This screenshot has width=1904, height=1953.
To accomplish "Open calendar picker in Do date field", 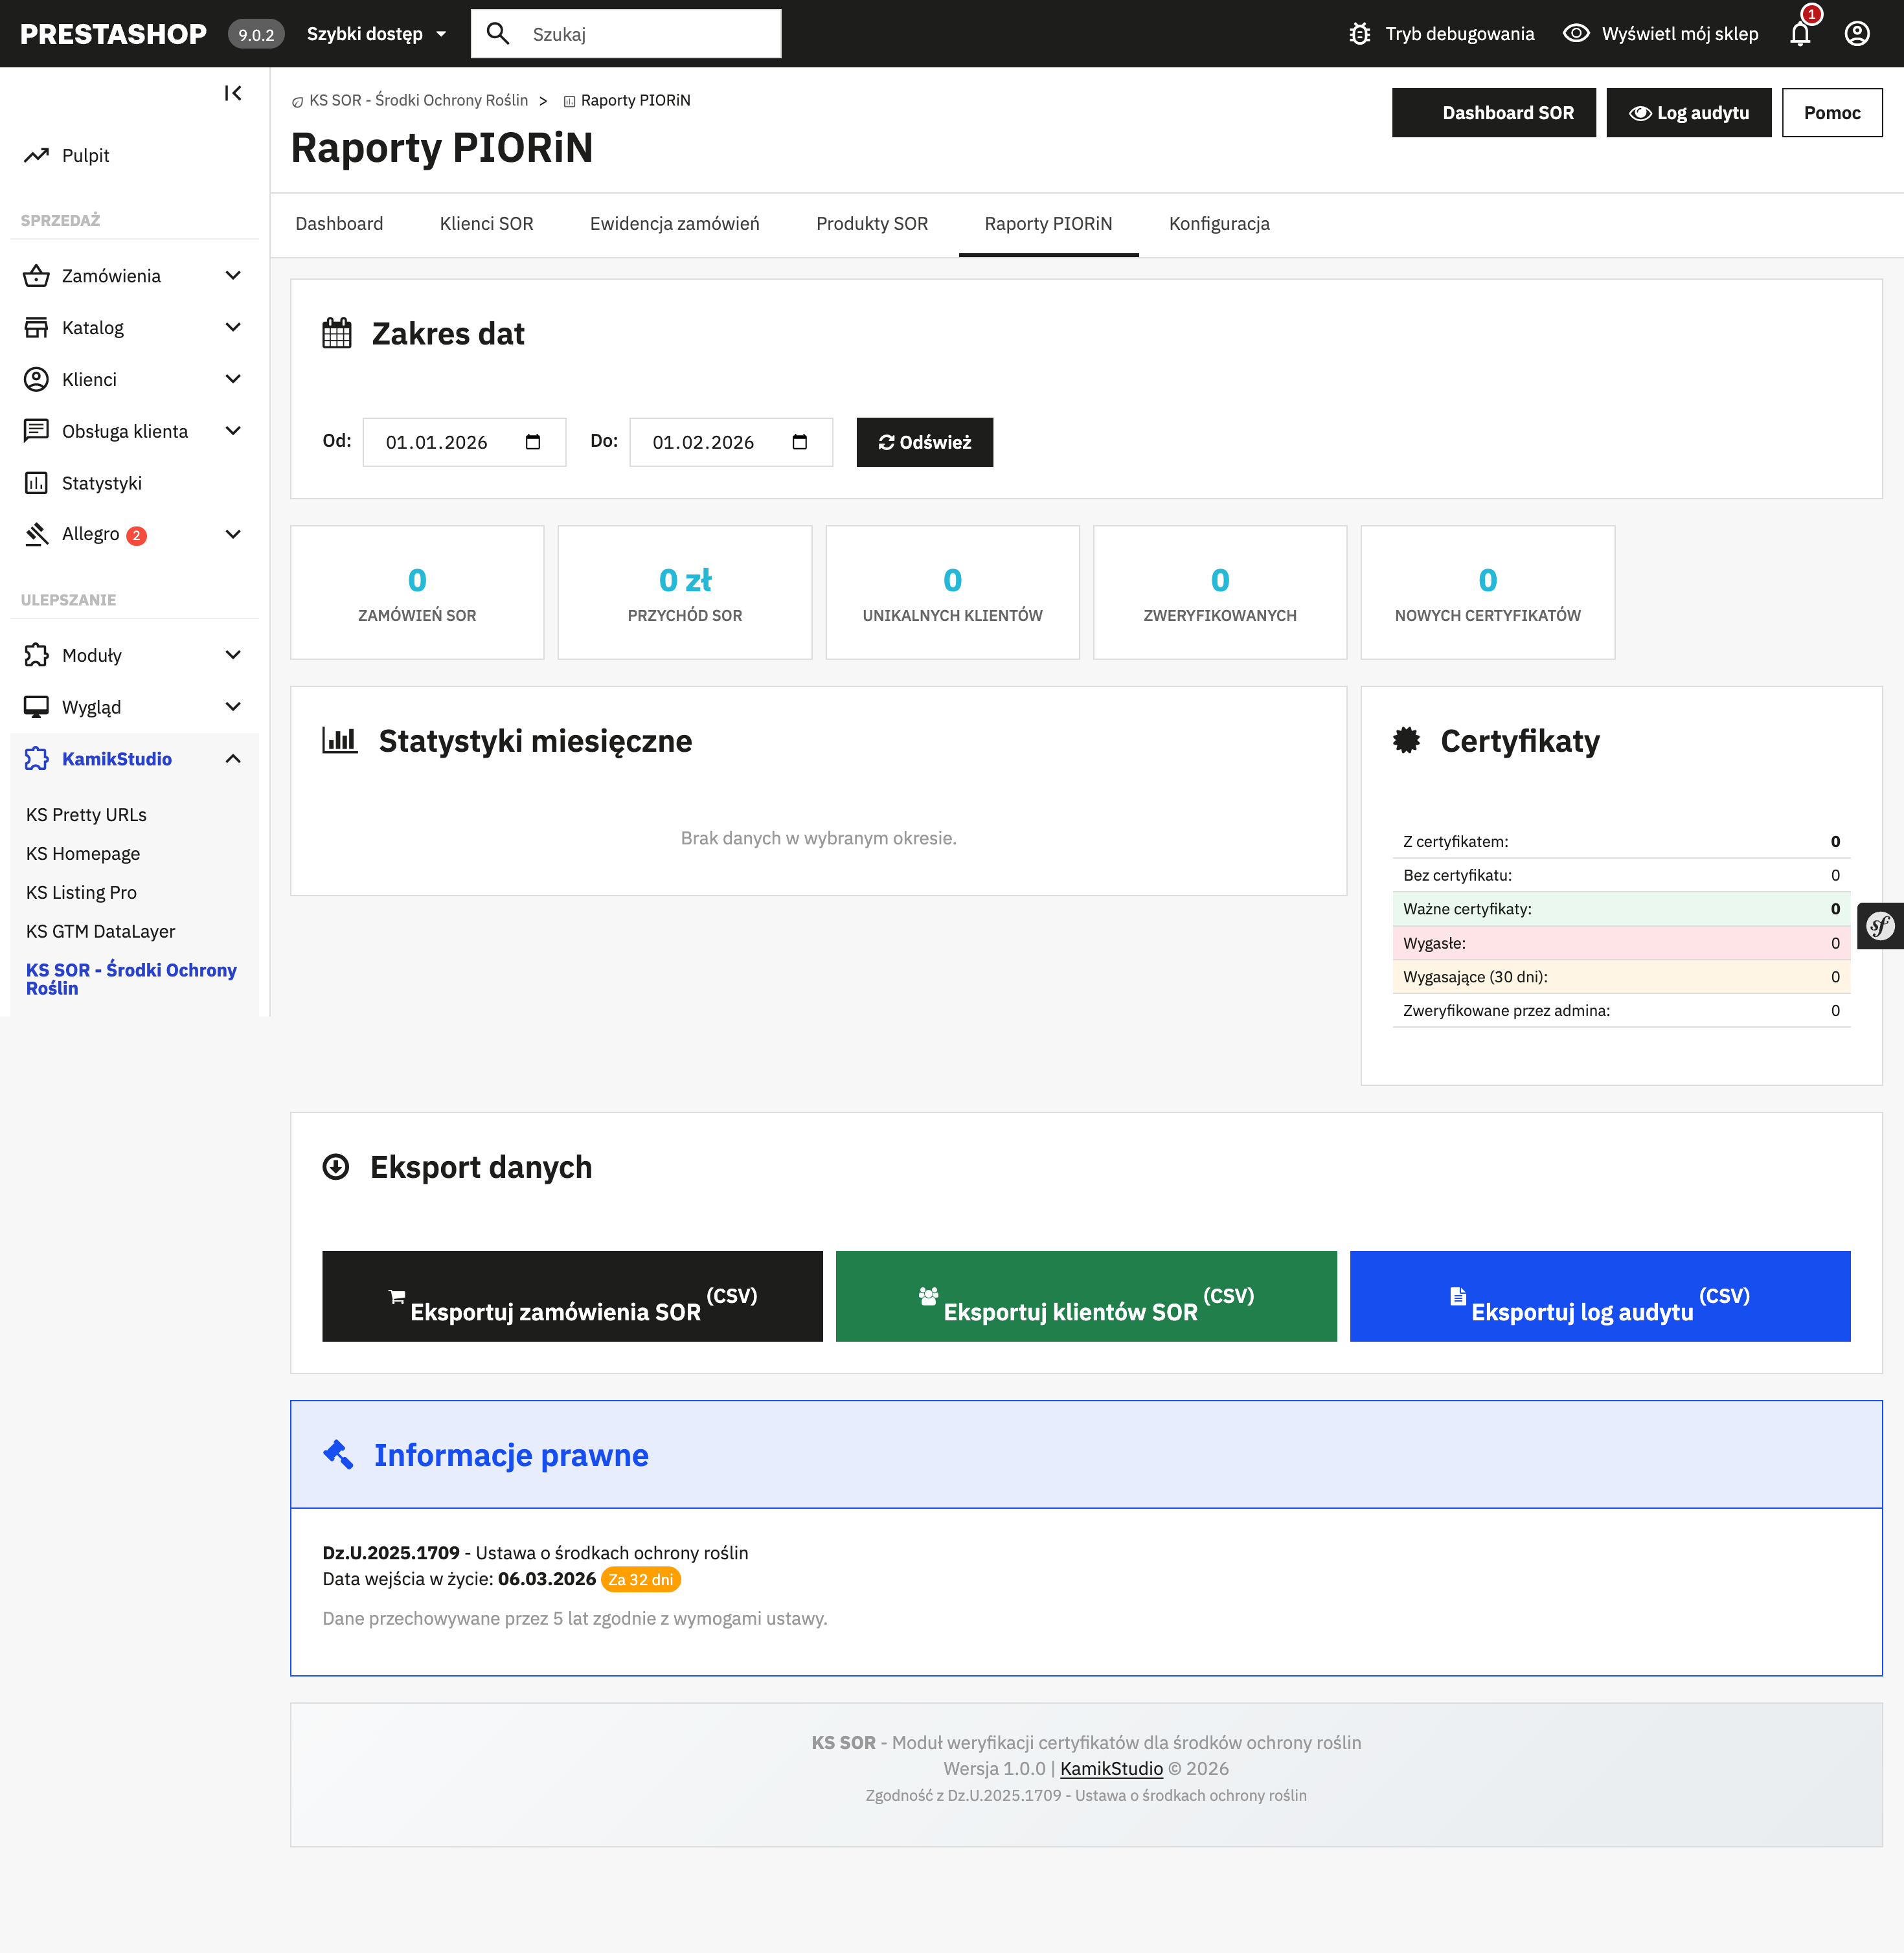I will click(800, 442).
